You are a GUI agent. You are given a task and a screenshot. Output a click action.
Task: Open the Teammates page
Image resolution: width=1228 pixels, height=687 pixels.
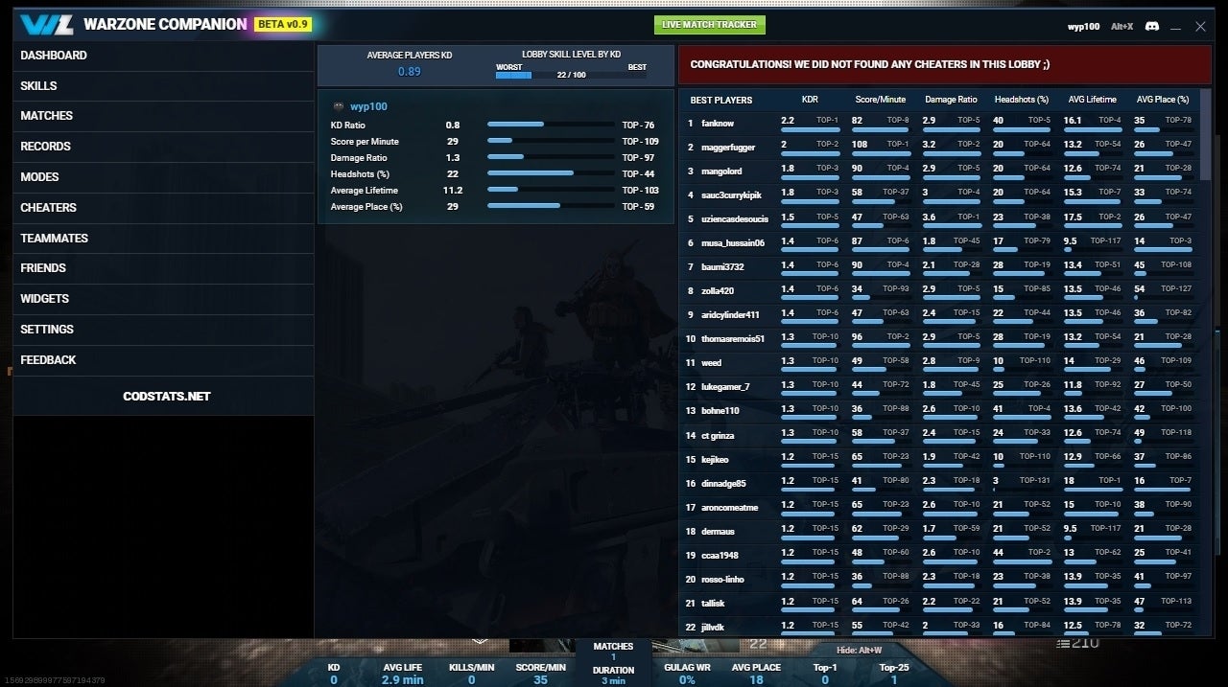click(55, 239)
